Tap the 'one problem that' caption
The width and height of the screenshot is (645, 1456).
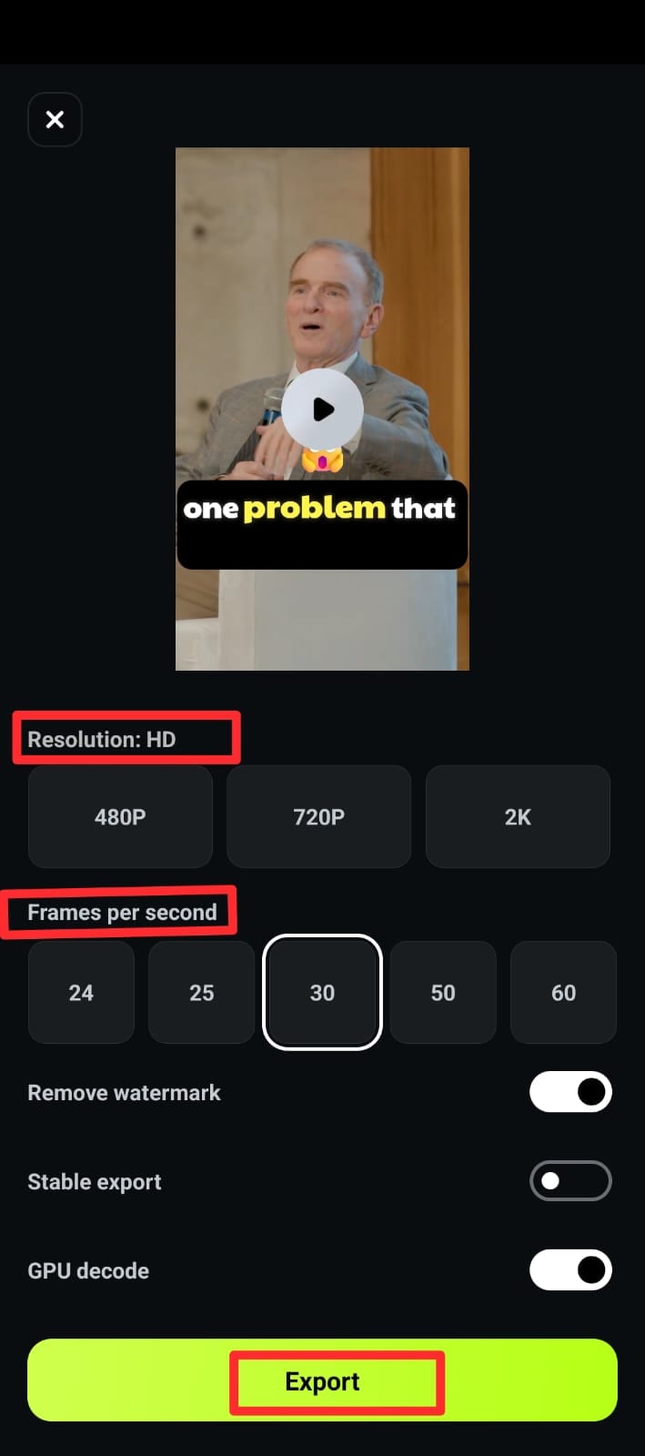tap(319, 508)
